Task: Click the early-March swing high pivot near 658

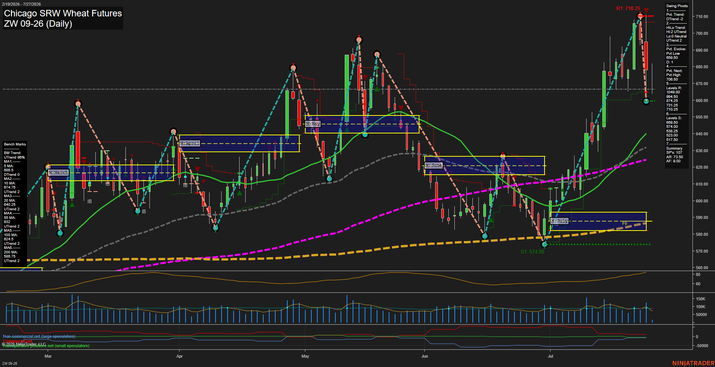Action: tap(78, 104)
